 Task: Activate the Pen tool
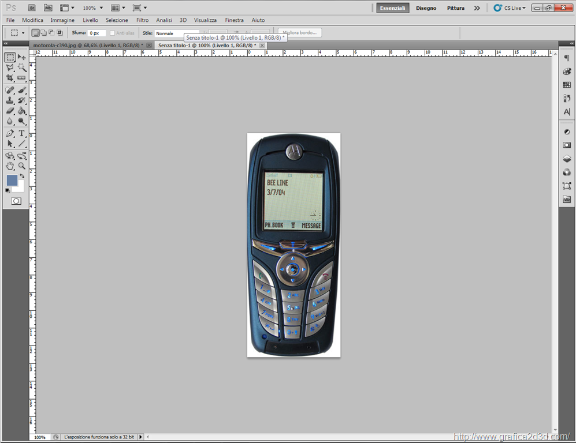pos(10,133)
